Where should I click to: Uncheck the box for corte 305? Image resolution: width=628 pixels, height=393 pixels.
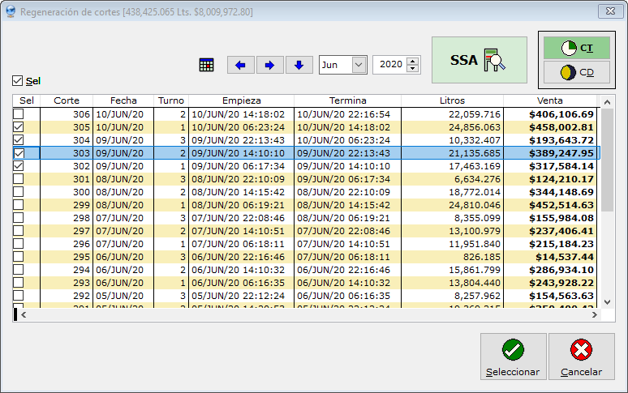(19, 127)
